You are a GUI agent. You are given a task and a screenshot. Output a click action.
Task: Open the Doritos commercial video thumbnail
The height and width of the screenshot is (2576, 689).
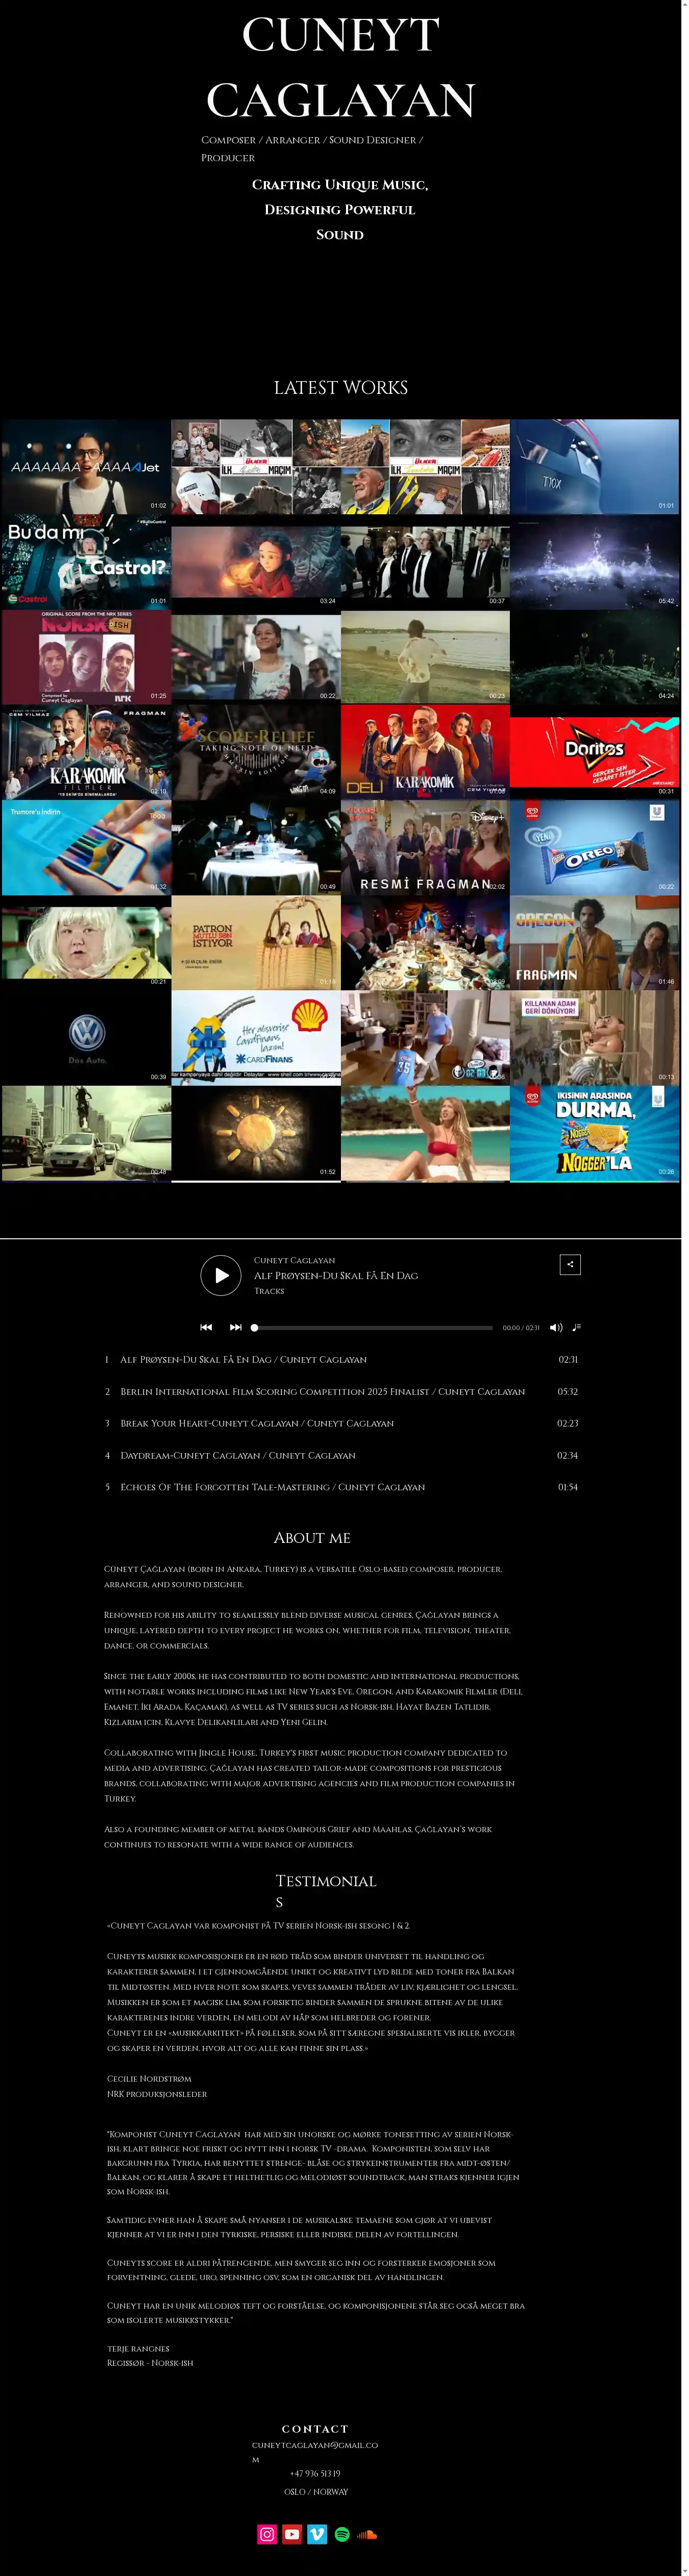(x=594, y=751)
